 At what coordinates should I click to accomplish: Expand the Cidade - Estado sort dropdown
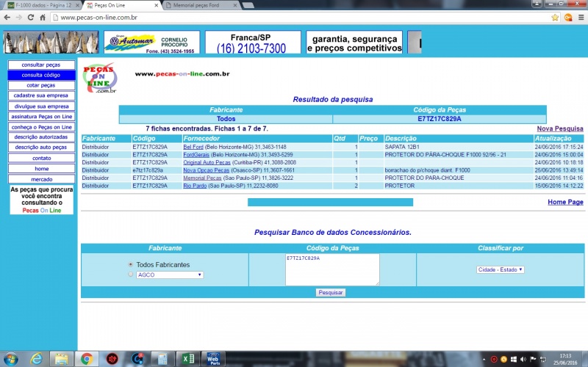(x=501, y=269)
